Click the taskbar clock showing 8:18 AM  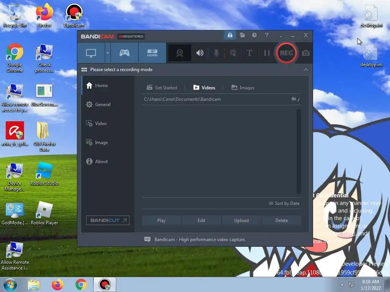coord(371,285)
